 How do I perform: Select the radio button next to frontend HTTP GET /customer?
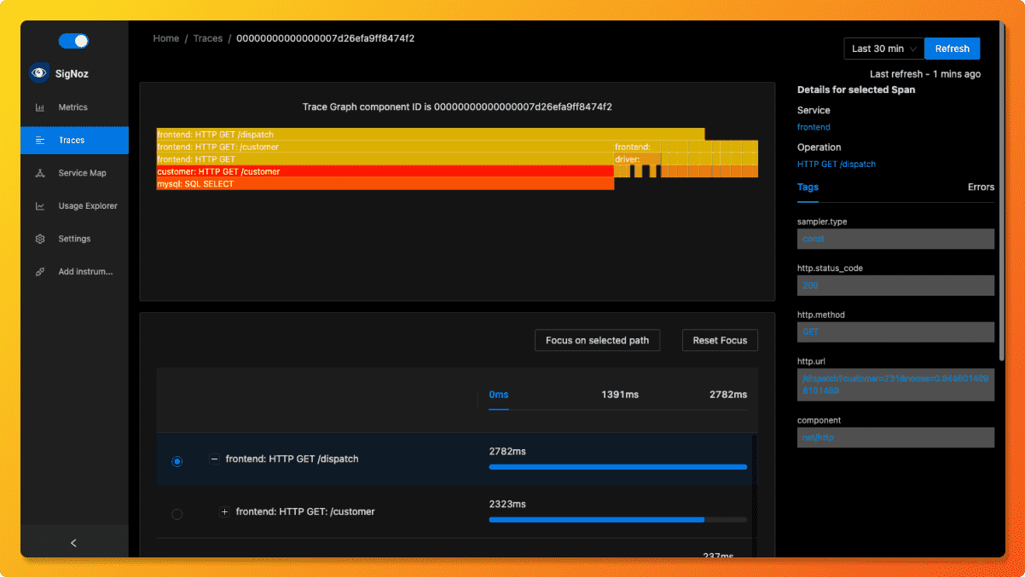tap(177, 514)
